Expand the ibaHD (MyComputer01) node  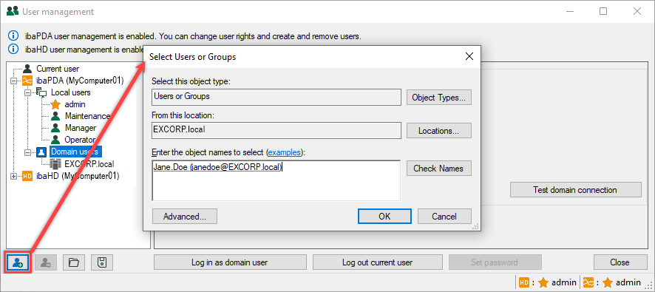(13, 176)
